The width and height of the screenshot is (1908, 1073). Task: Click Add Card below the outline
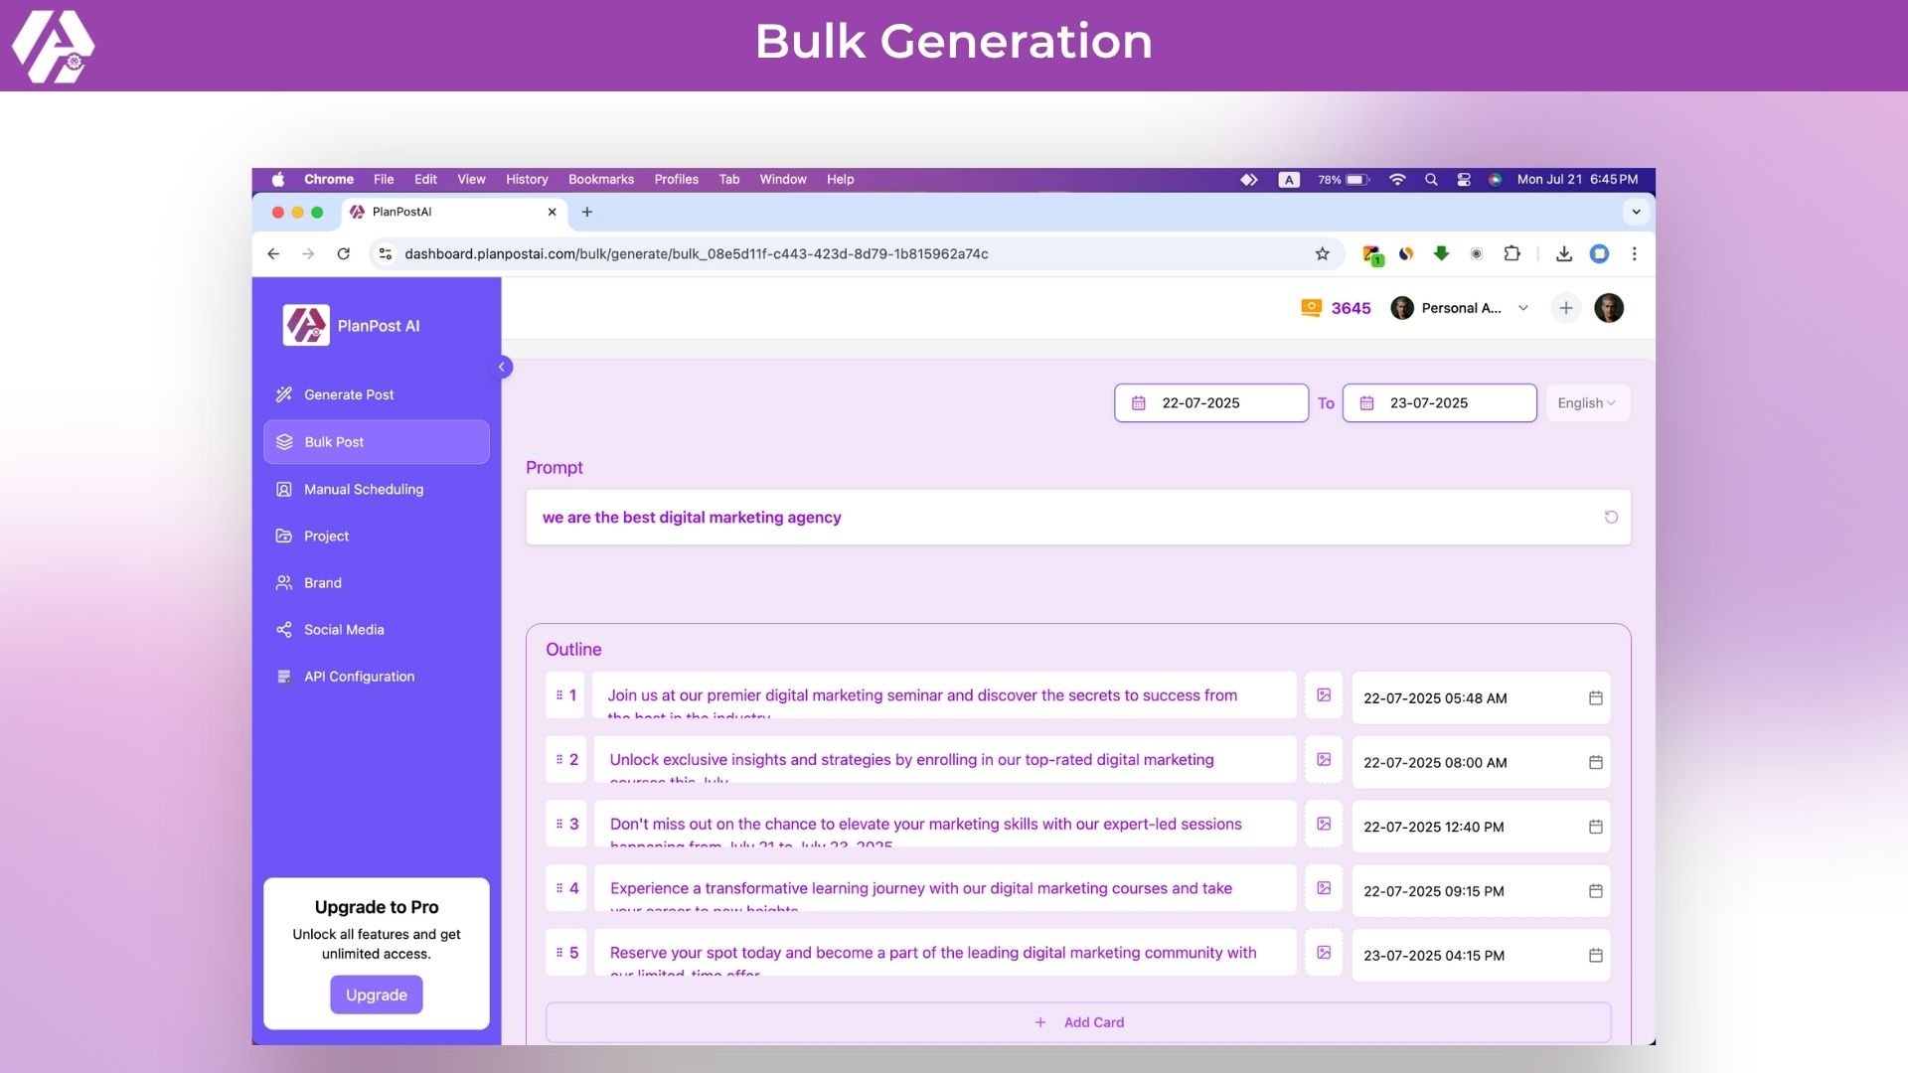tap(1078, 1022)
